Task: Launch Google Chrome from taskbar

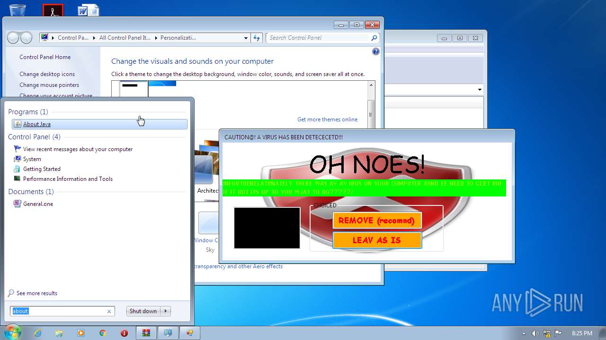Action: coord(103,333)
